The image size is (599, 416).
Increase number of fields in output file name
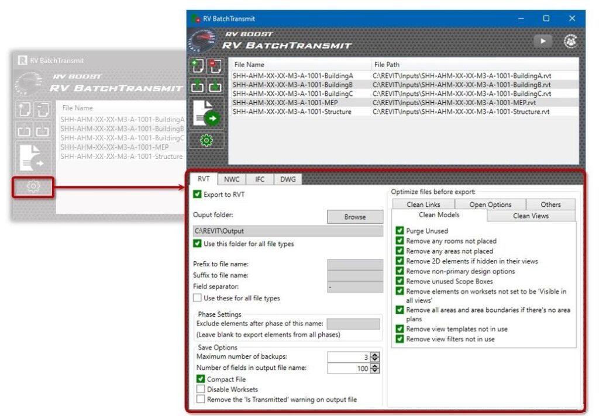tap(375, 366)
